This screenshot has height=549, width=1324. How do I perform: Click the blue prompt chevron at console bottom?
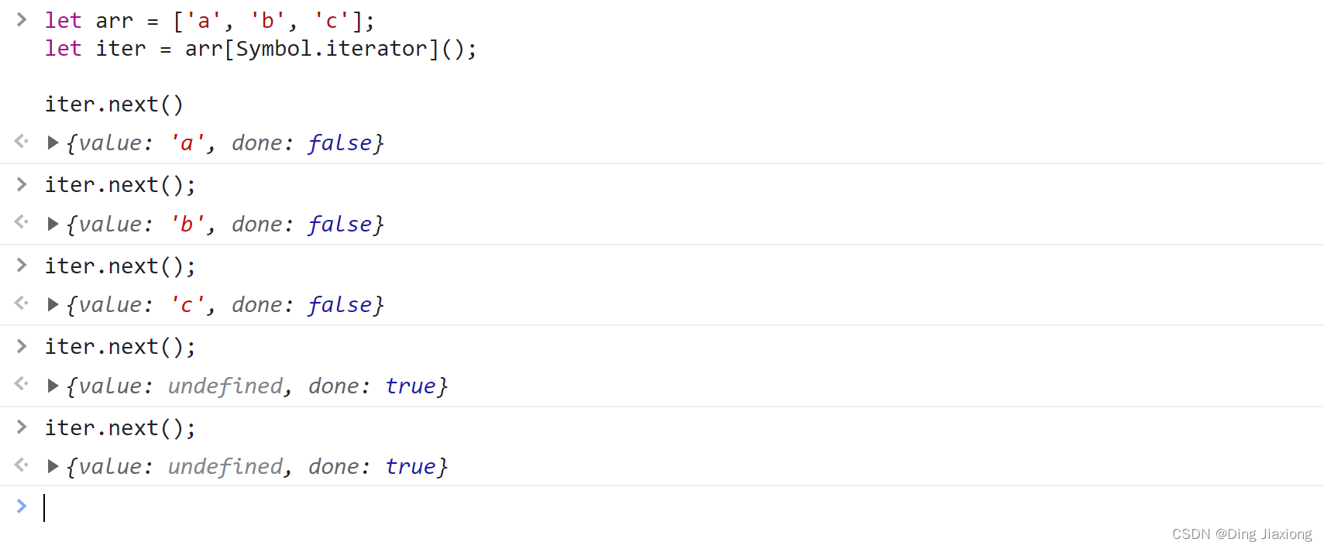[x=22, y=506]
